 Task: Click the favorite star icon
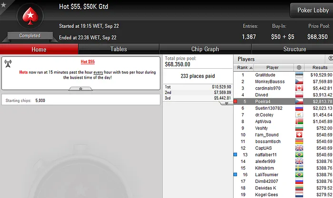[3, 4]
